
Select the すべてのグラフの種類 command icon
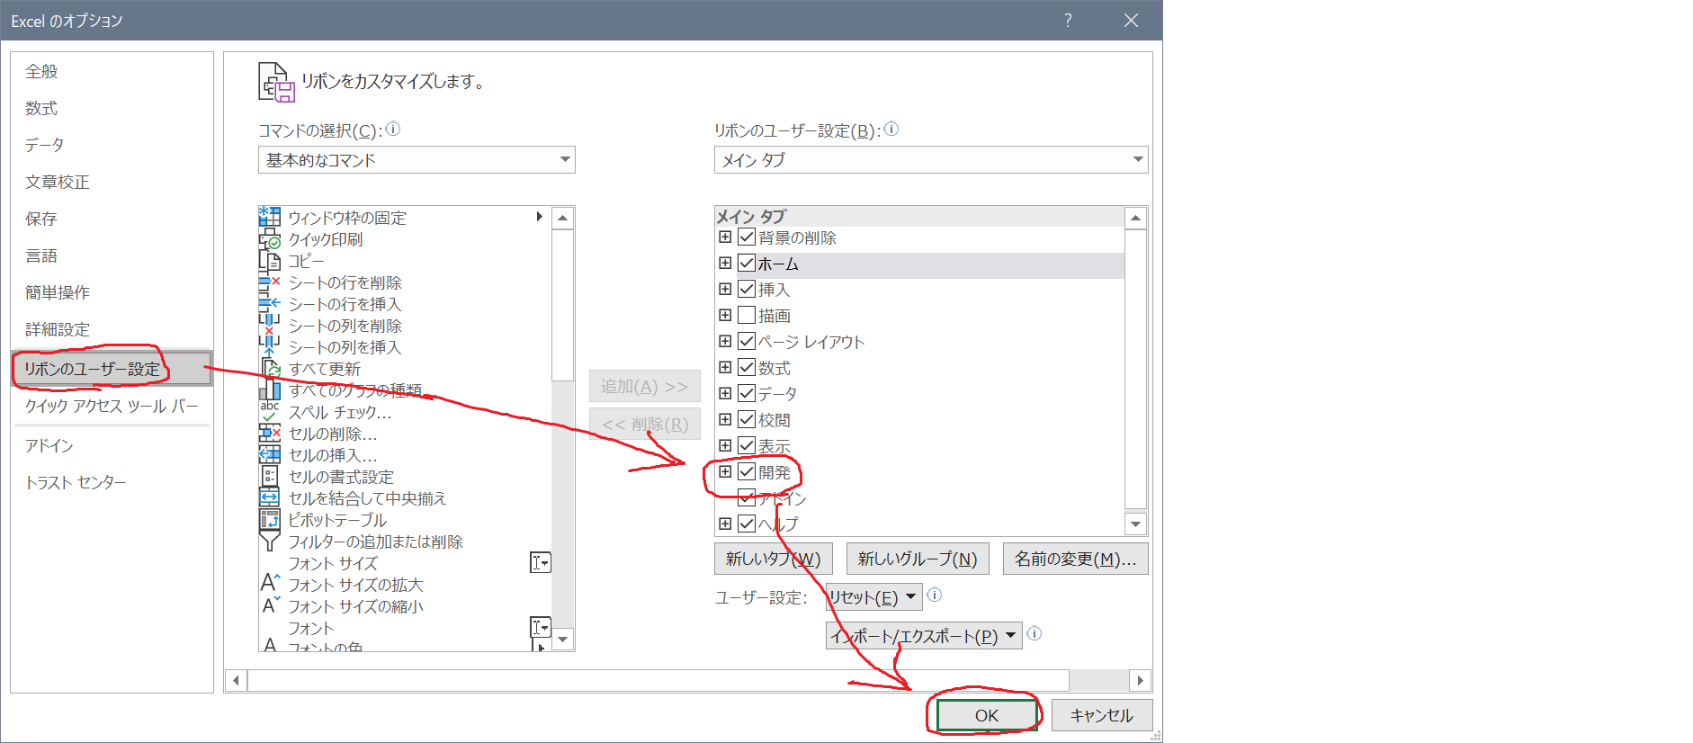[269, 390]
